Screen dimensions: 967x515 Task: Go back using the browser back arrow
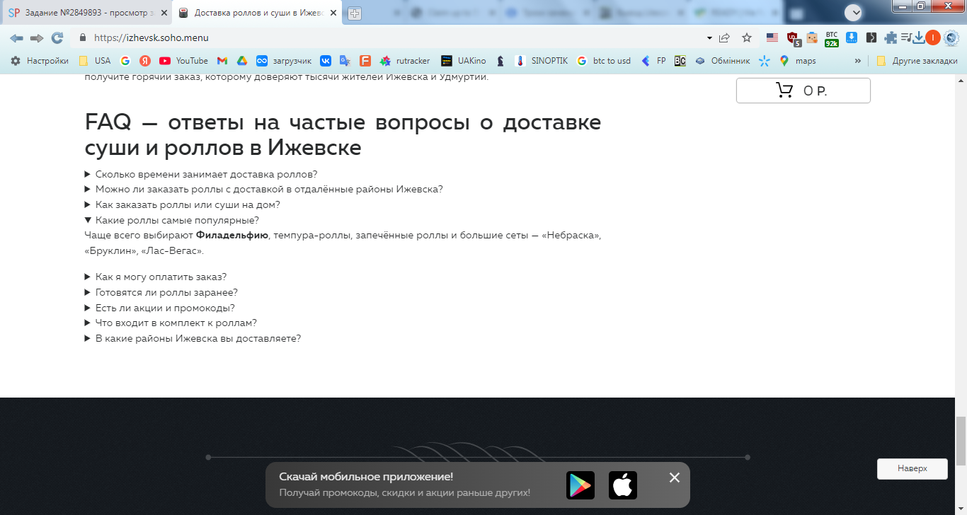click(16, 37)
